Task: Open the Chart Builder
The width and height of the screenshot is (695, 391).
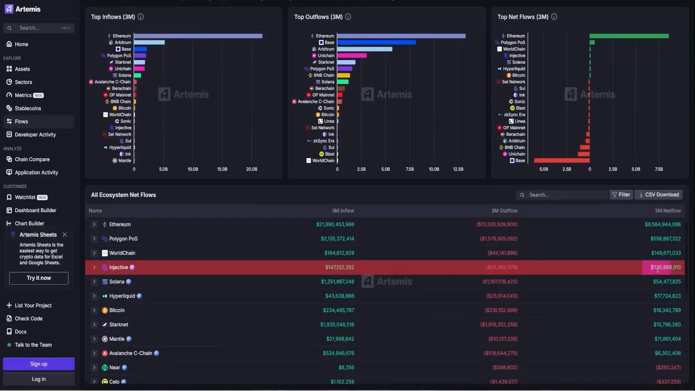Action: [9, 223]
